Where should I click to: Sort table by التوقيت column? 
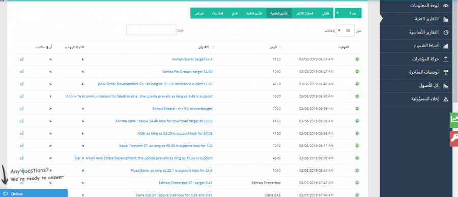(x=343, y=47)
